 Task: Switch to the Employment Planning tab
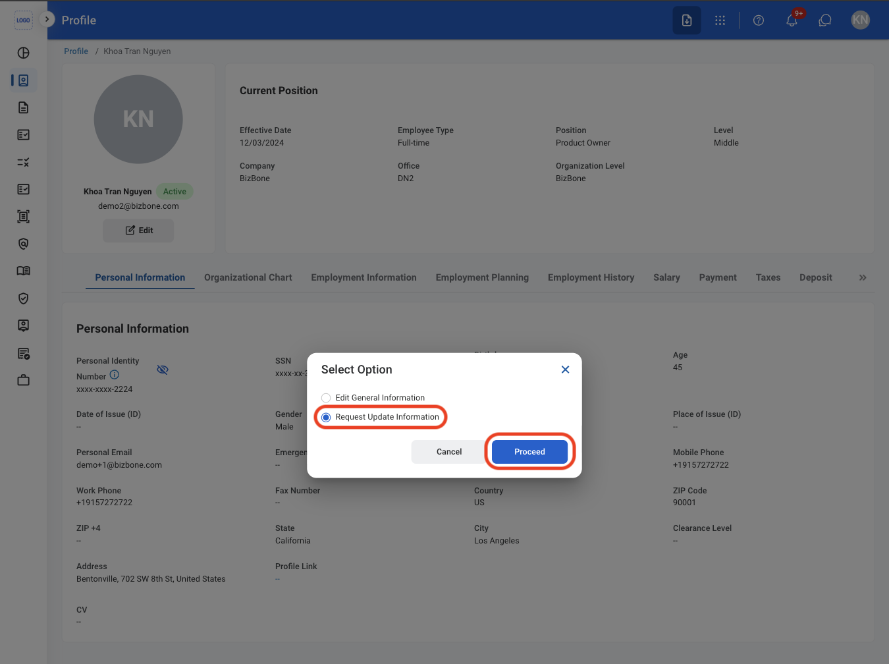tap(482, 277)
